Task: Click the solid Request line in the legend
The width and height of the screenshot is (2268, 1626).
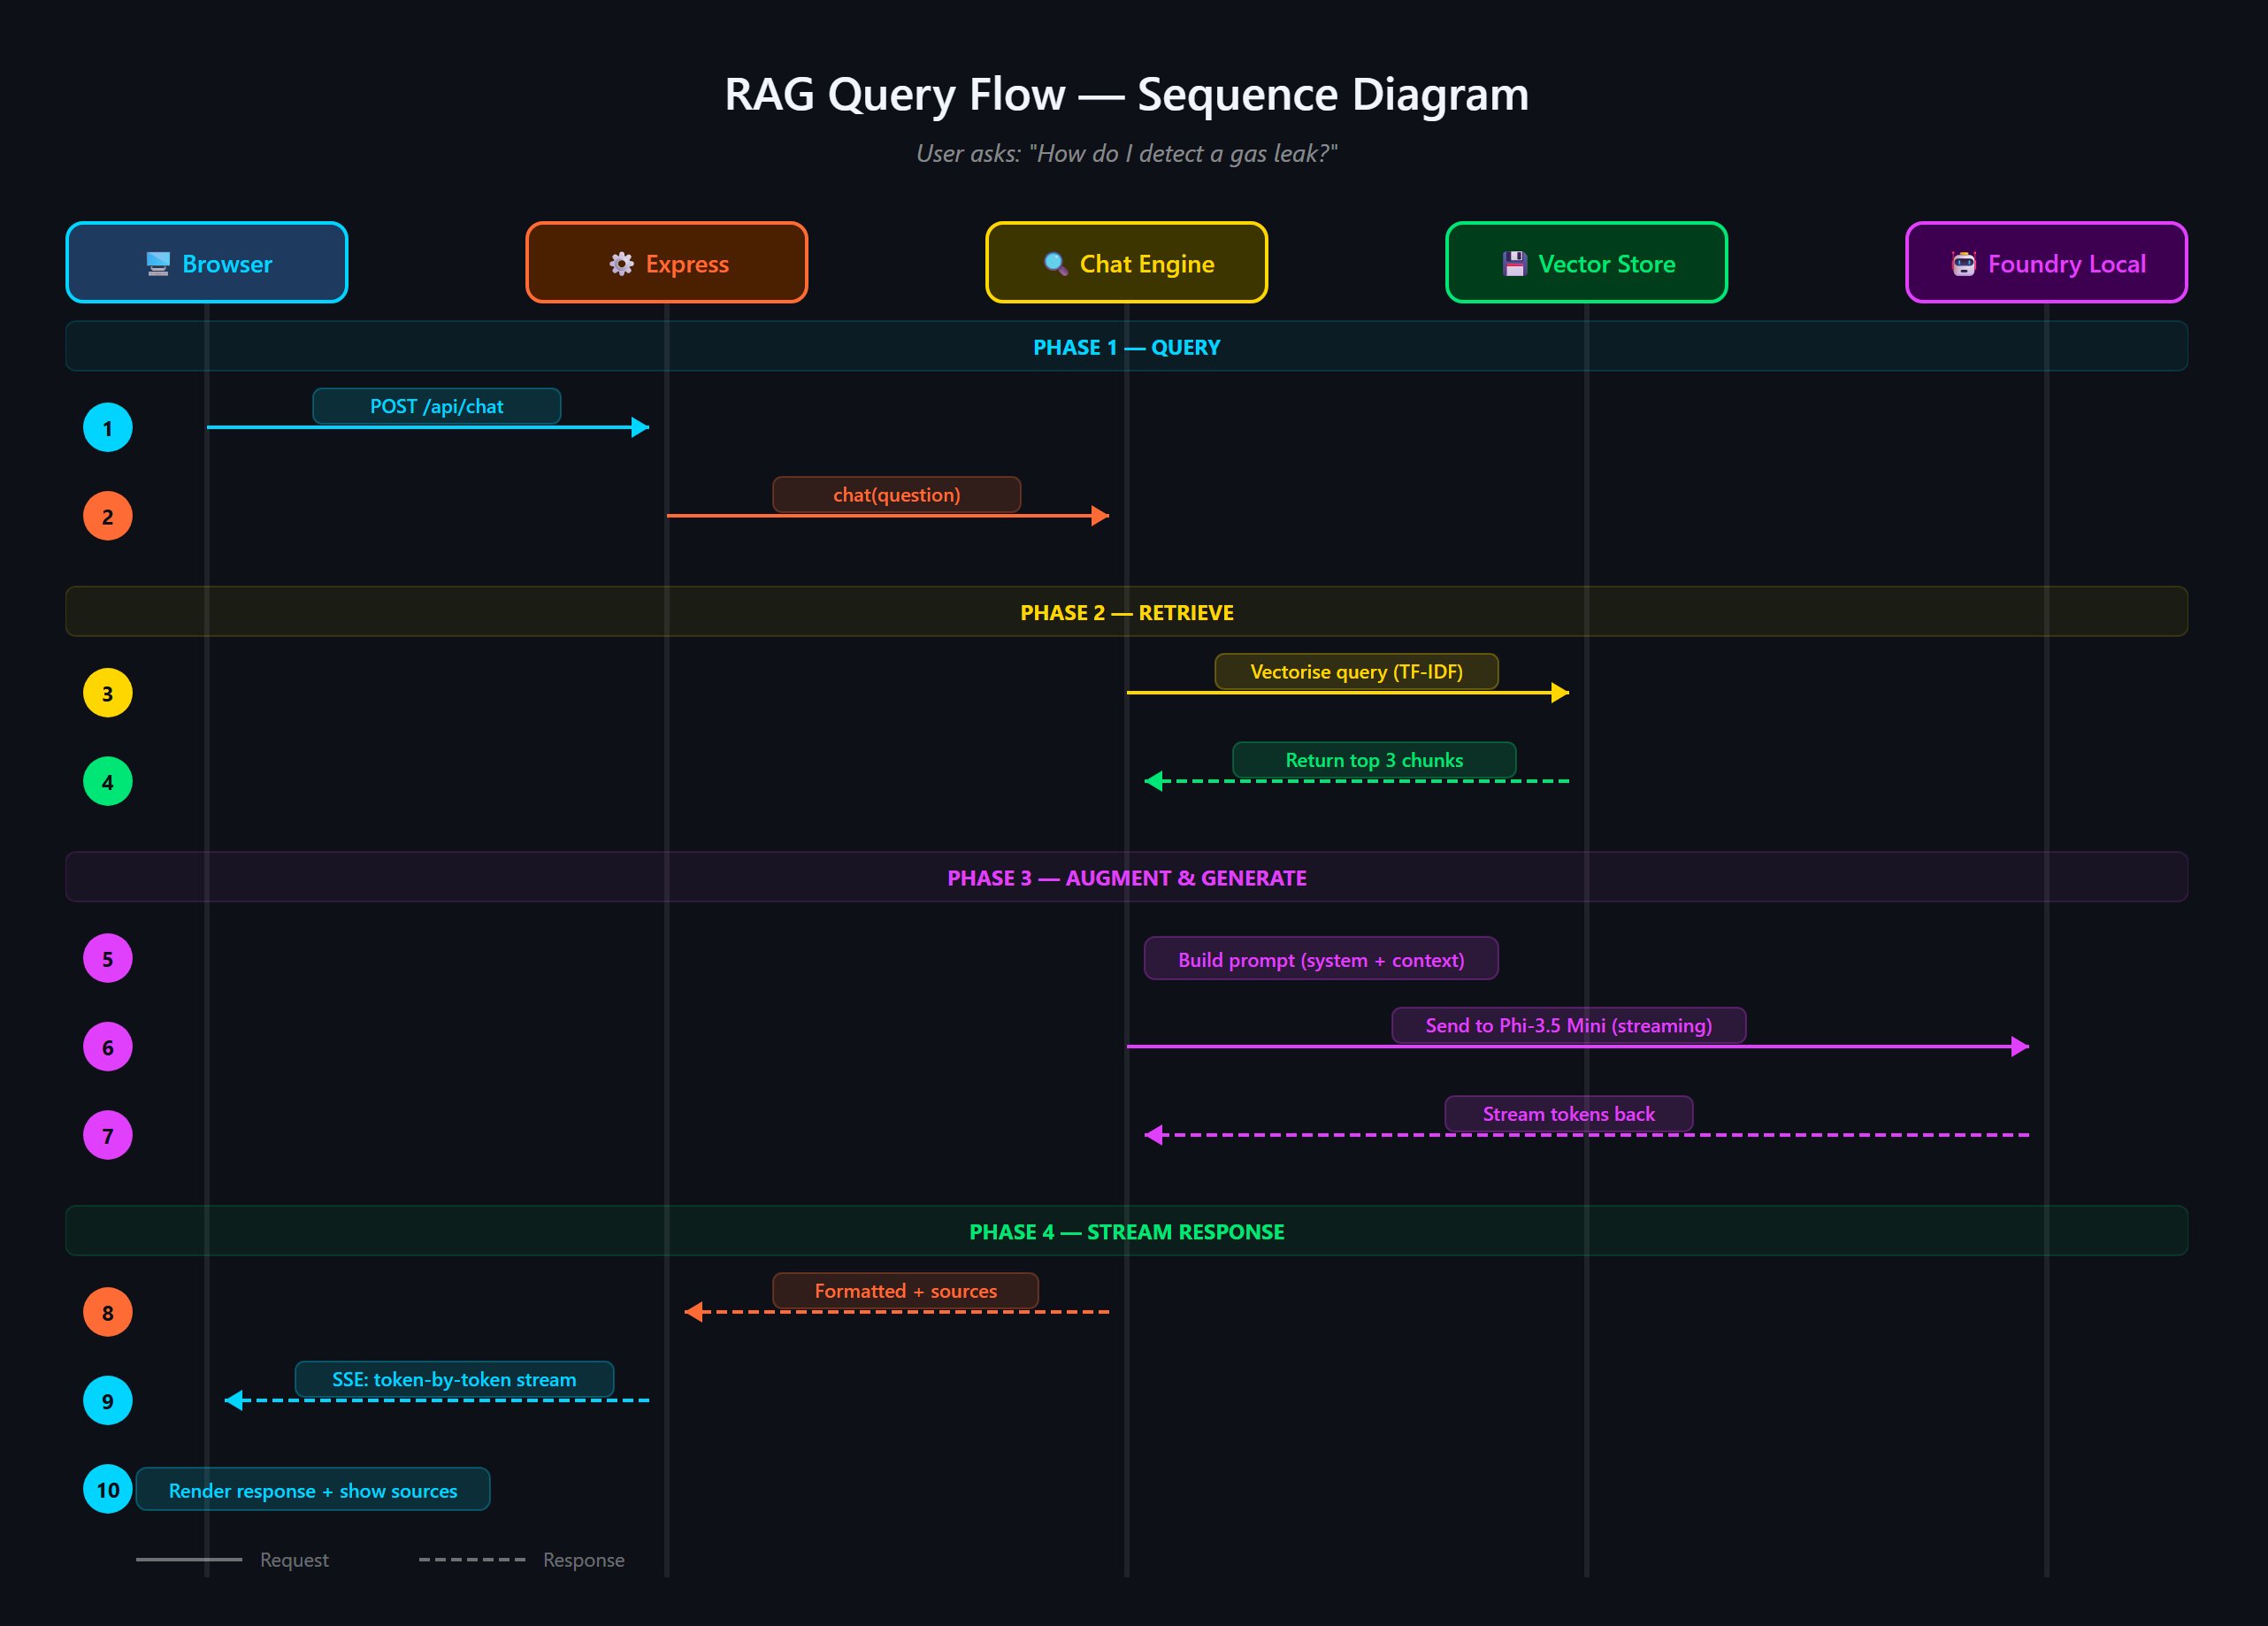Action: tap(188, 1559)
